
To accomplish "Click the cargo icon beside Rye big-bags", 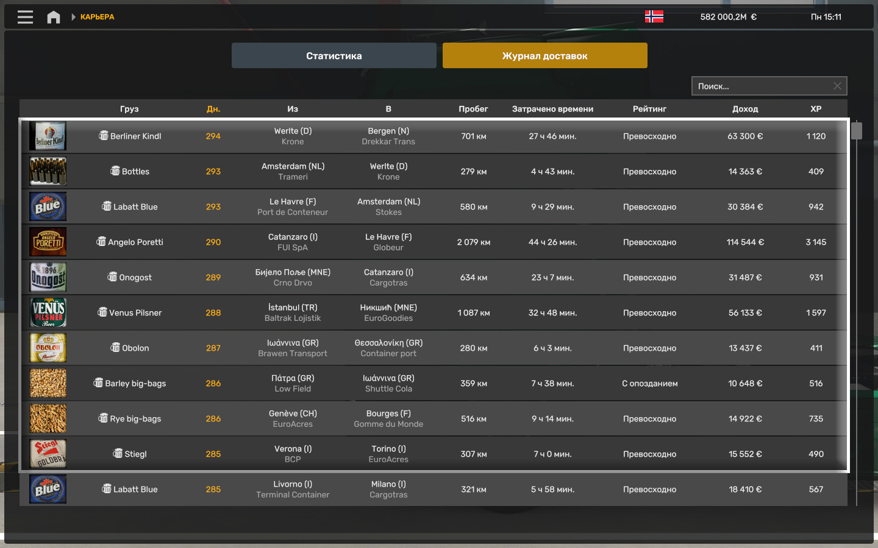I will click(103, 418).
